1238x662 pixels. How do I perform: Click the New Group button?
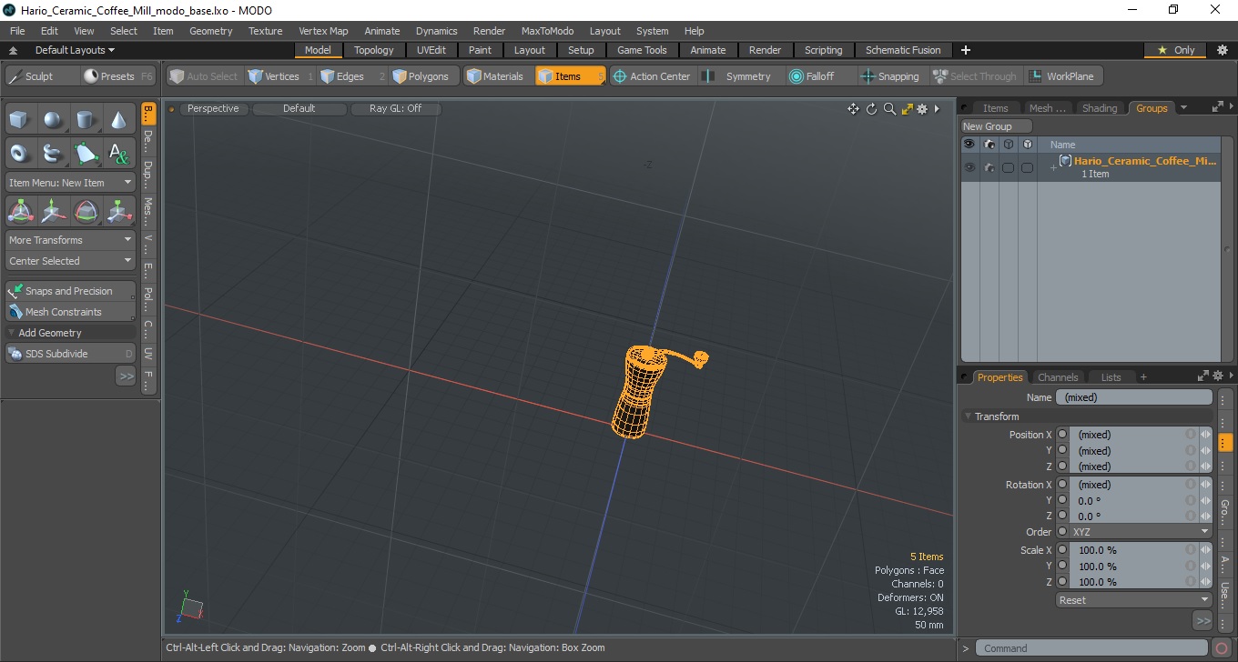tap(997, 126)
